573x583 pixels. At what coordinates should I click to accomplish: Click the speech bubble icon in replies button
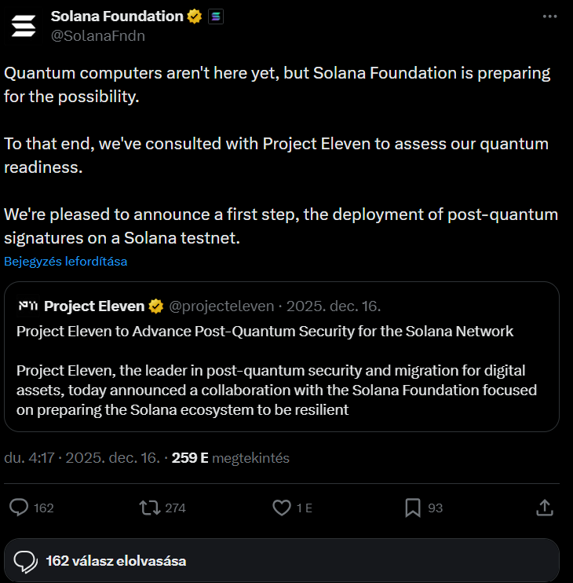pyautogui.click(x=26, y=561)
